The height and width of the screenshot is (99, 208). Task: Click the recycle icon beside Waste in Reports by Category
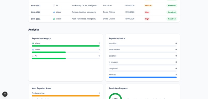[x=33, y=43]
